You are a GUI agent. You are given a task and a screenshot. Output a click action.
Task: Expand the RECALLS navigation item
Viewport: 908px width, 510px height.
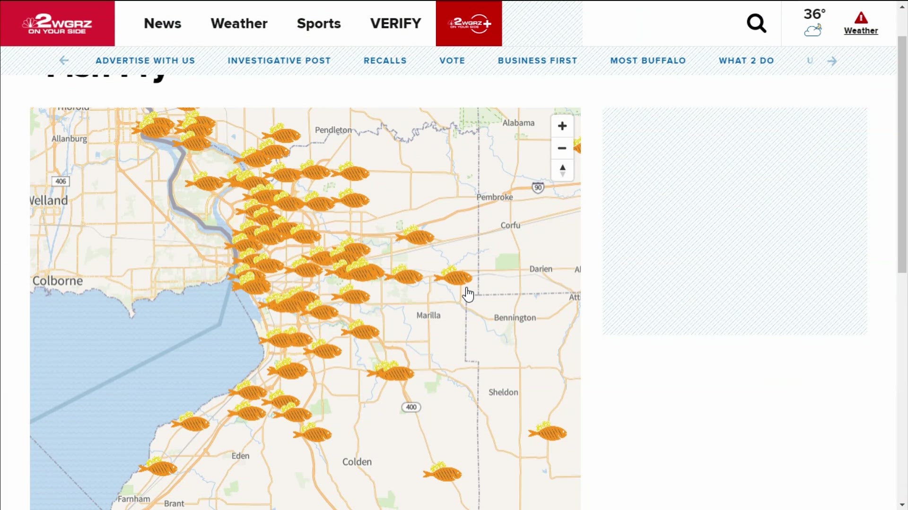click(385, 60)
